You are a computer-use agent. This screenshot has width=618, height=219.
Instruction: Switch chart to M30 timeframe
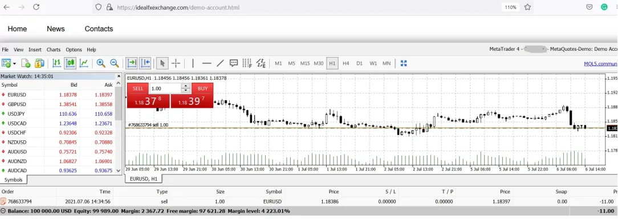click(x=319, y=63)
